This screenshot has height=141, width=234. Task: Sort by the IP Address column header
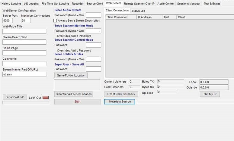[149, 17]
